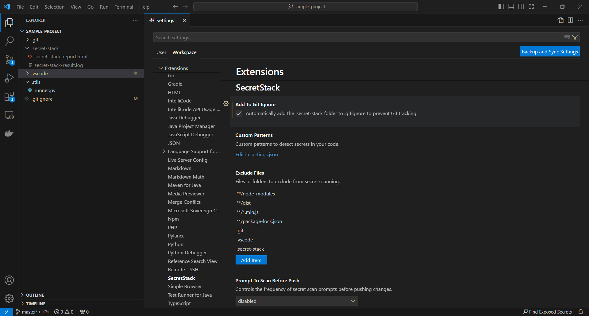Open the remote window status bar button
Image resolution: width=589 pixels, height=316 pixels.
click(6, 312)
